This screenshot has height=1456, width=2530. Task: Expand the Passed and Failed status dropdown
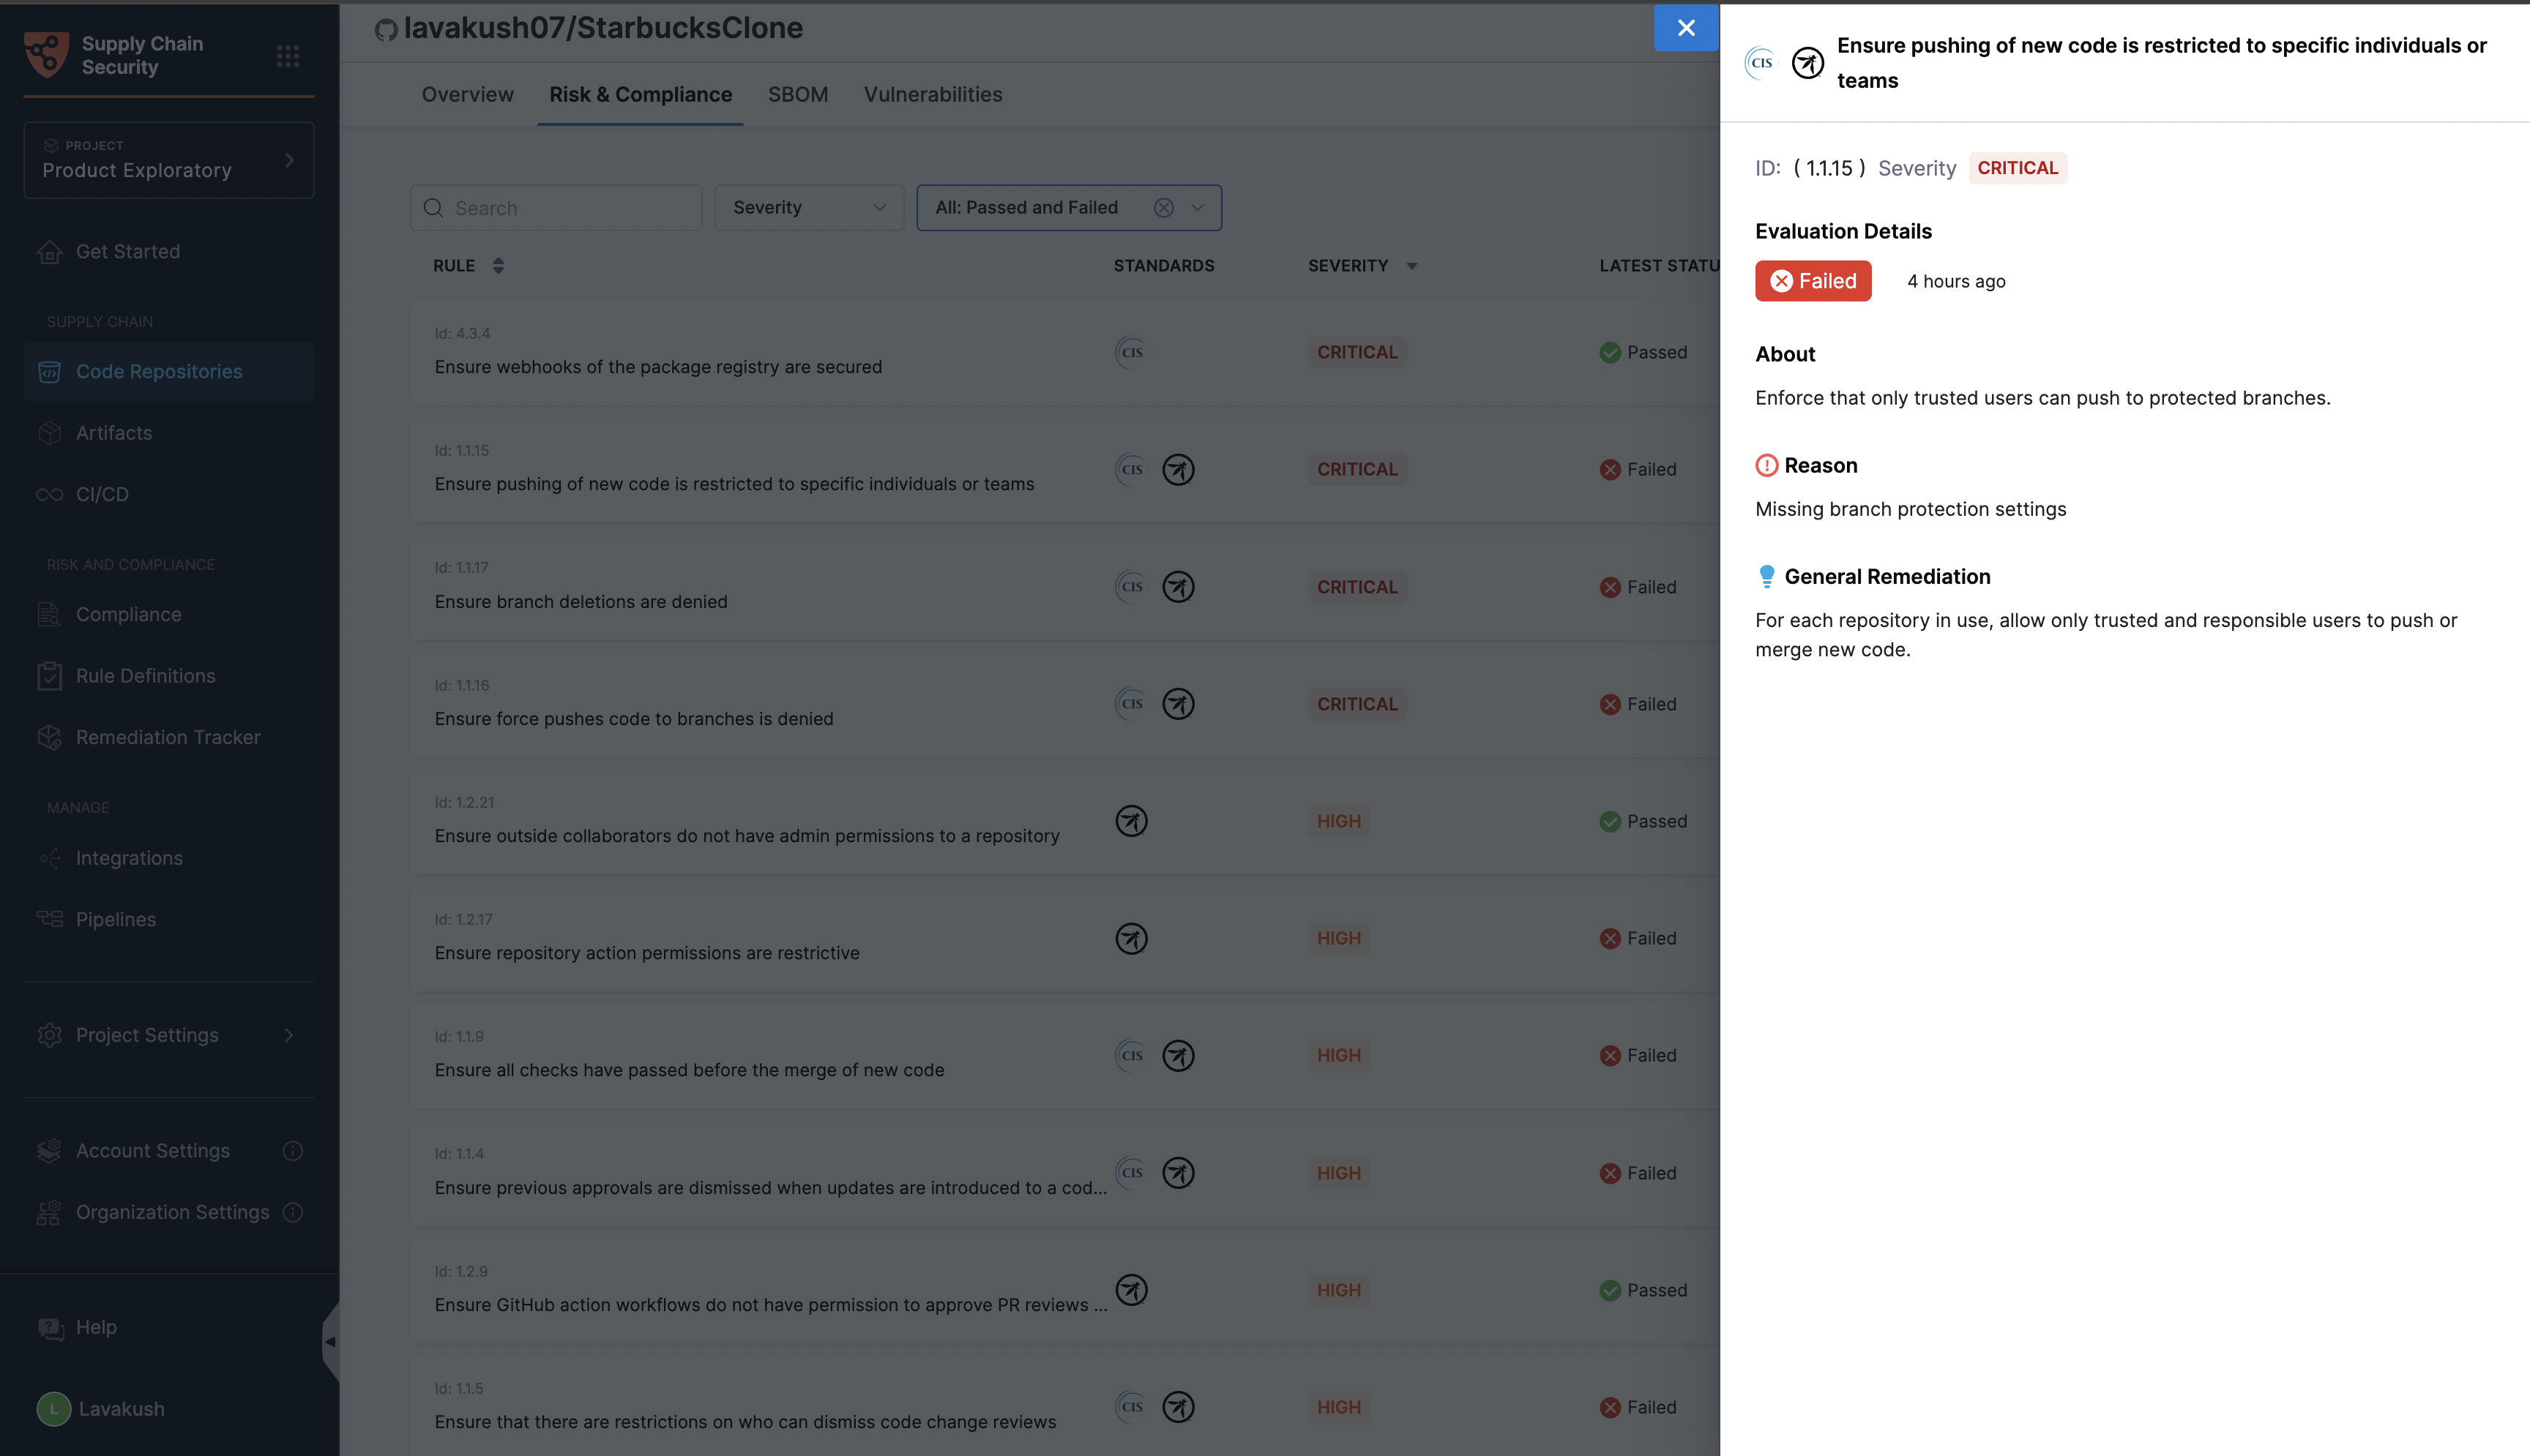[x=1198, y=208]
